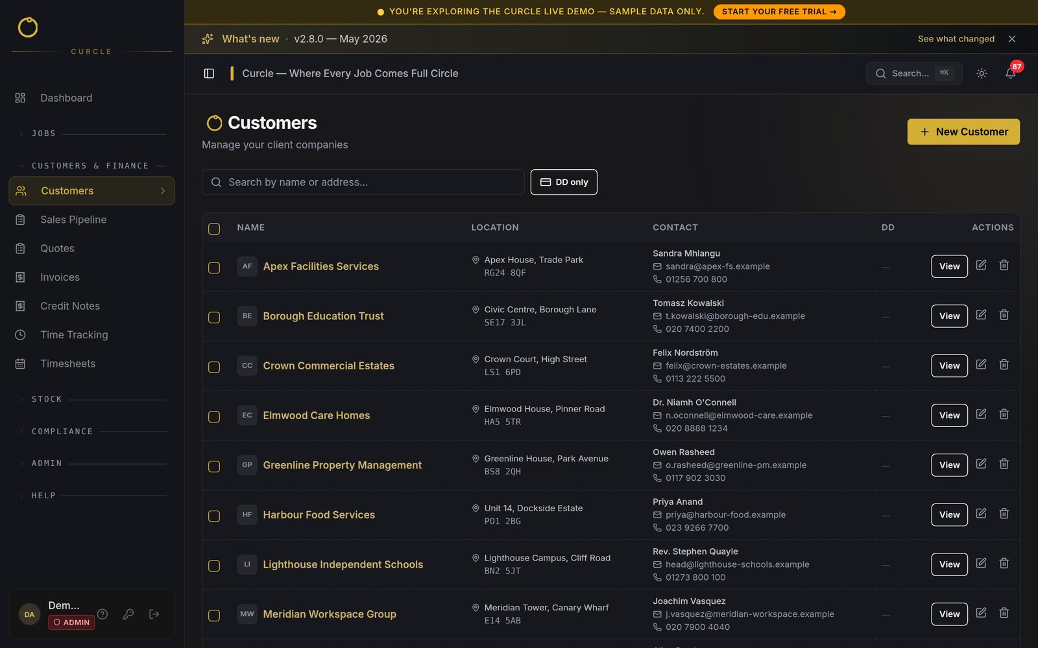Delete Lighthouse Independent Schools customer
1038x648 pixels.
point(1004,563)
